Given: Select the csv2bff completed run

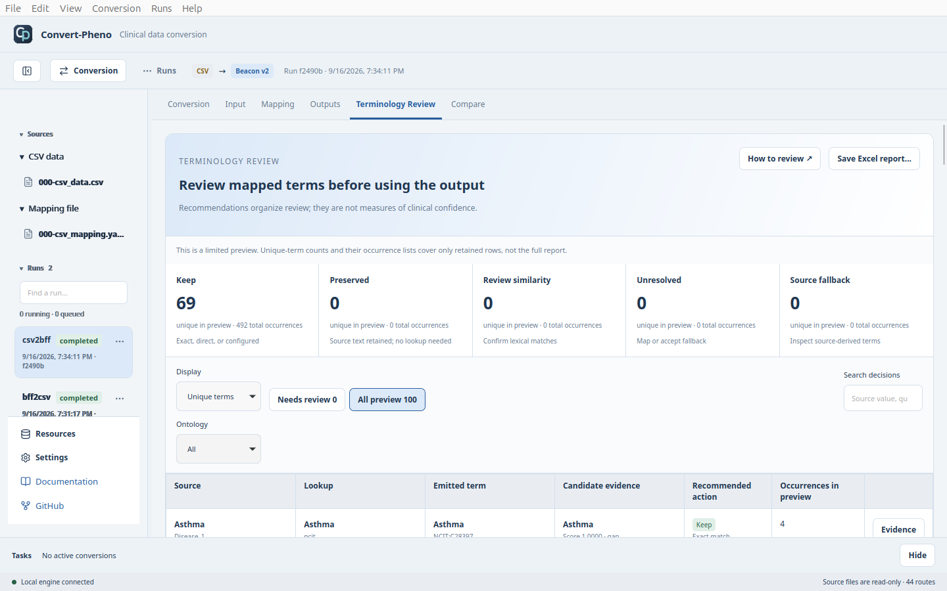Looking at the screenshot, I should click(x=74, y=353).
